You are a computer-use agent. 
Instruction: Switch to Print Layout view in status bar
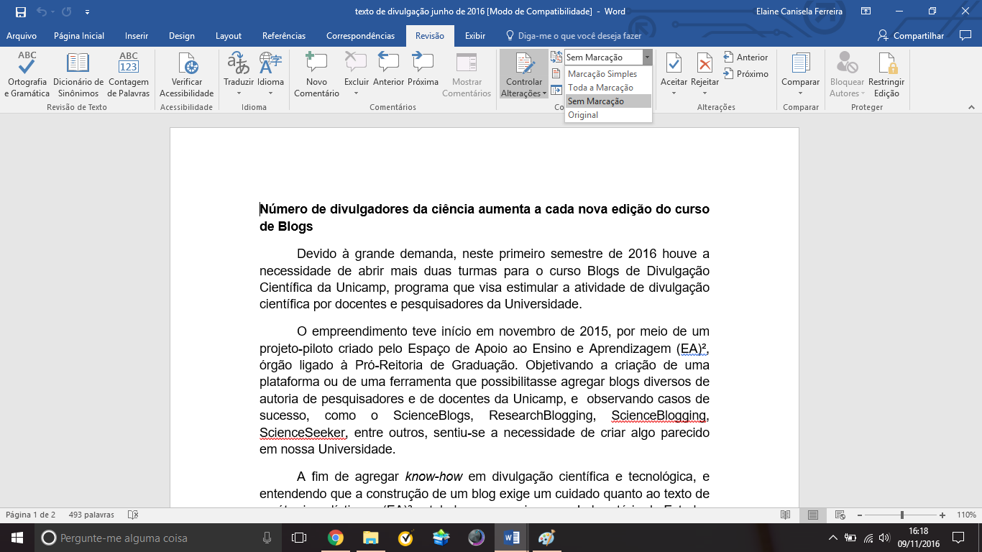coord(812,515)
